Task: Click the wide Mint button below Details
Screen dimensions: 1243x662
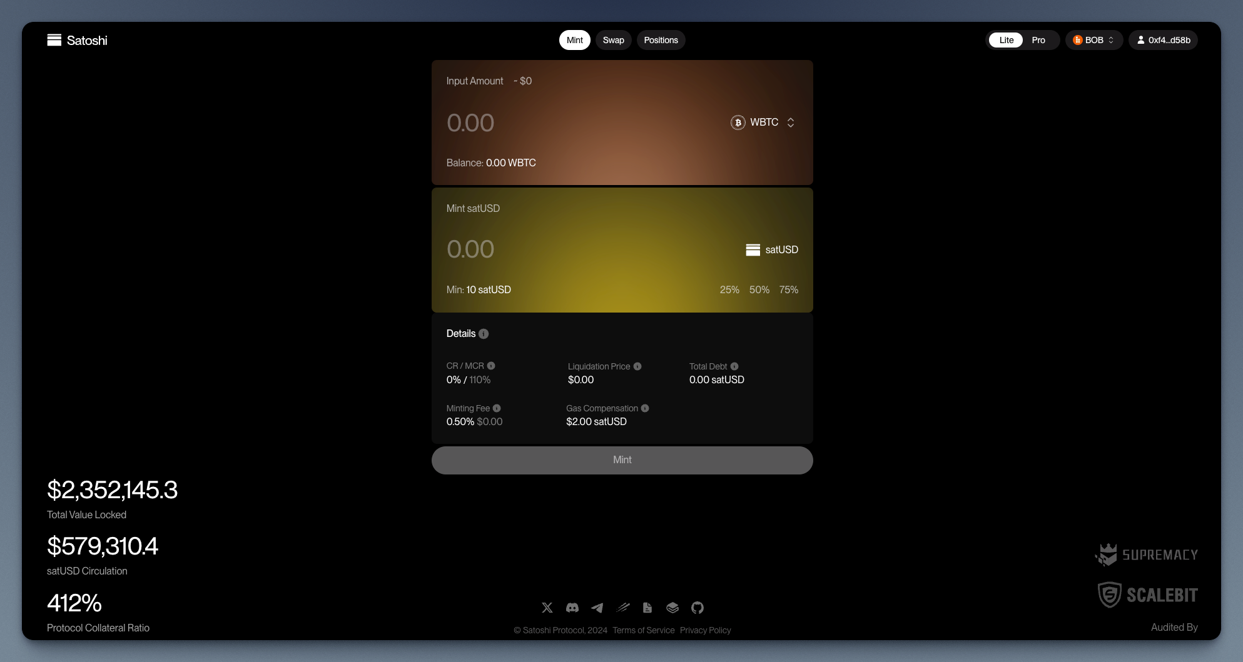Action: [622, 460]
